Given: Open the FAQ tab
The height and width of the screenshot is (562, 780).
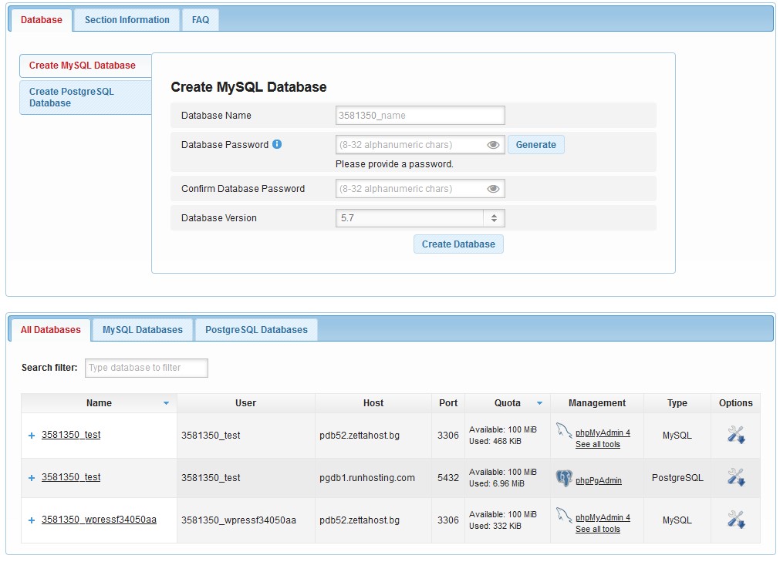Looking at the screenshot, I should 201,20.
